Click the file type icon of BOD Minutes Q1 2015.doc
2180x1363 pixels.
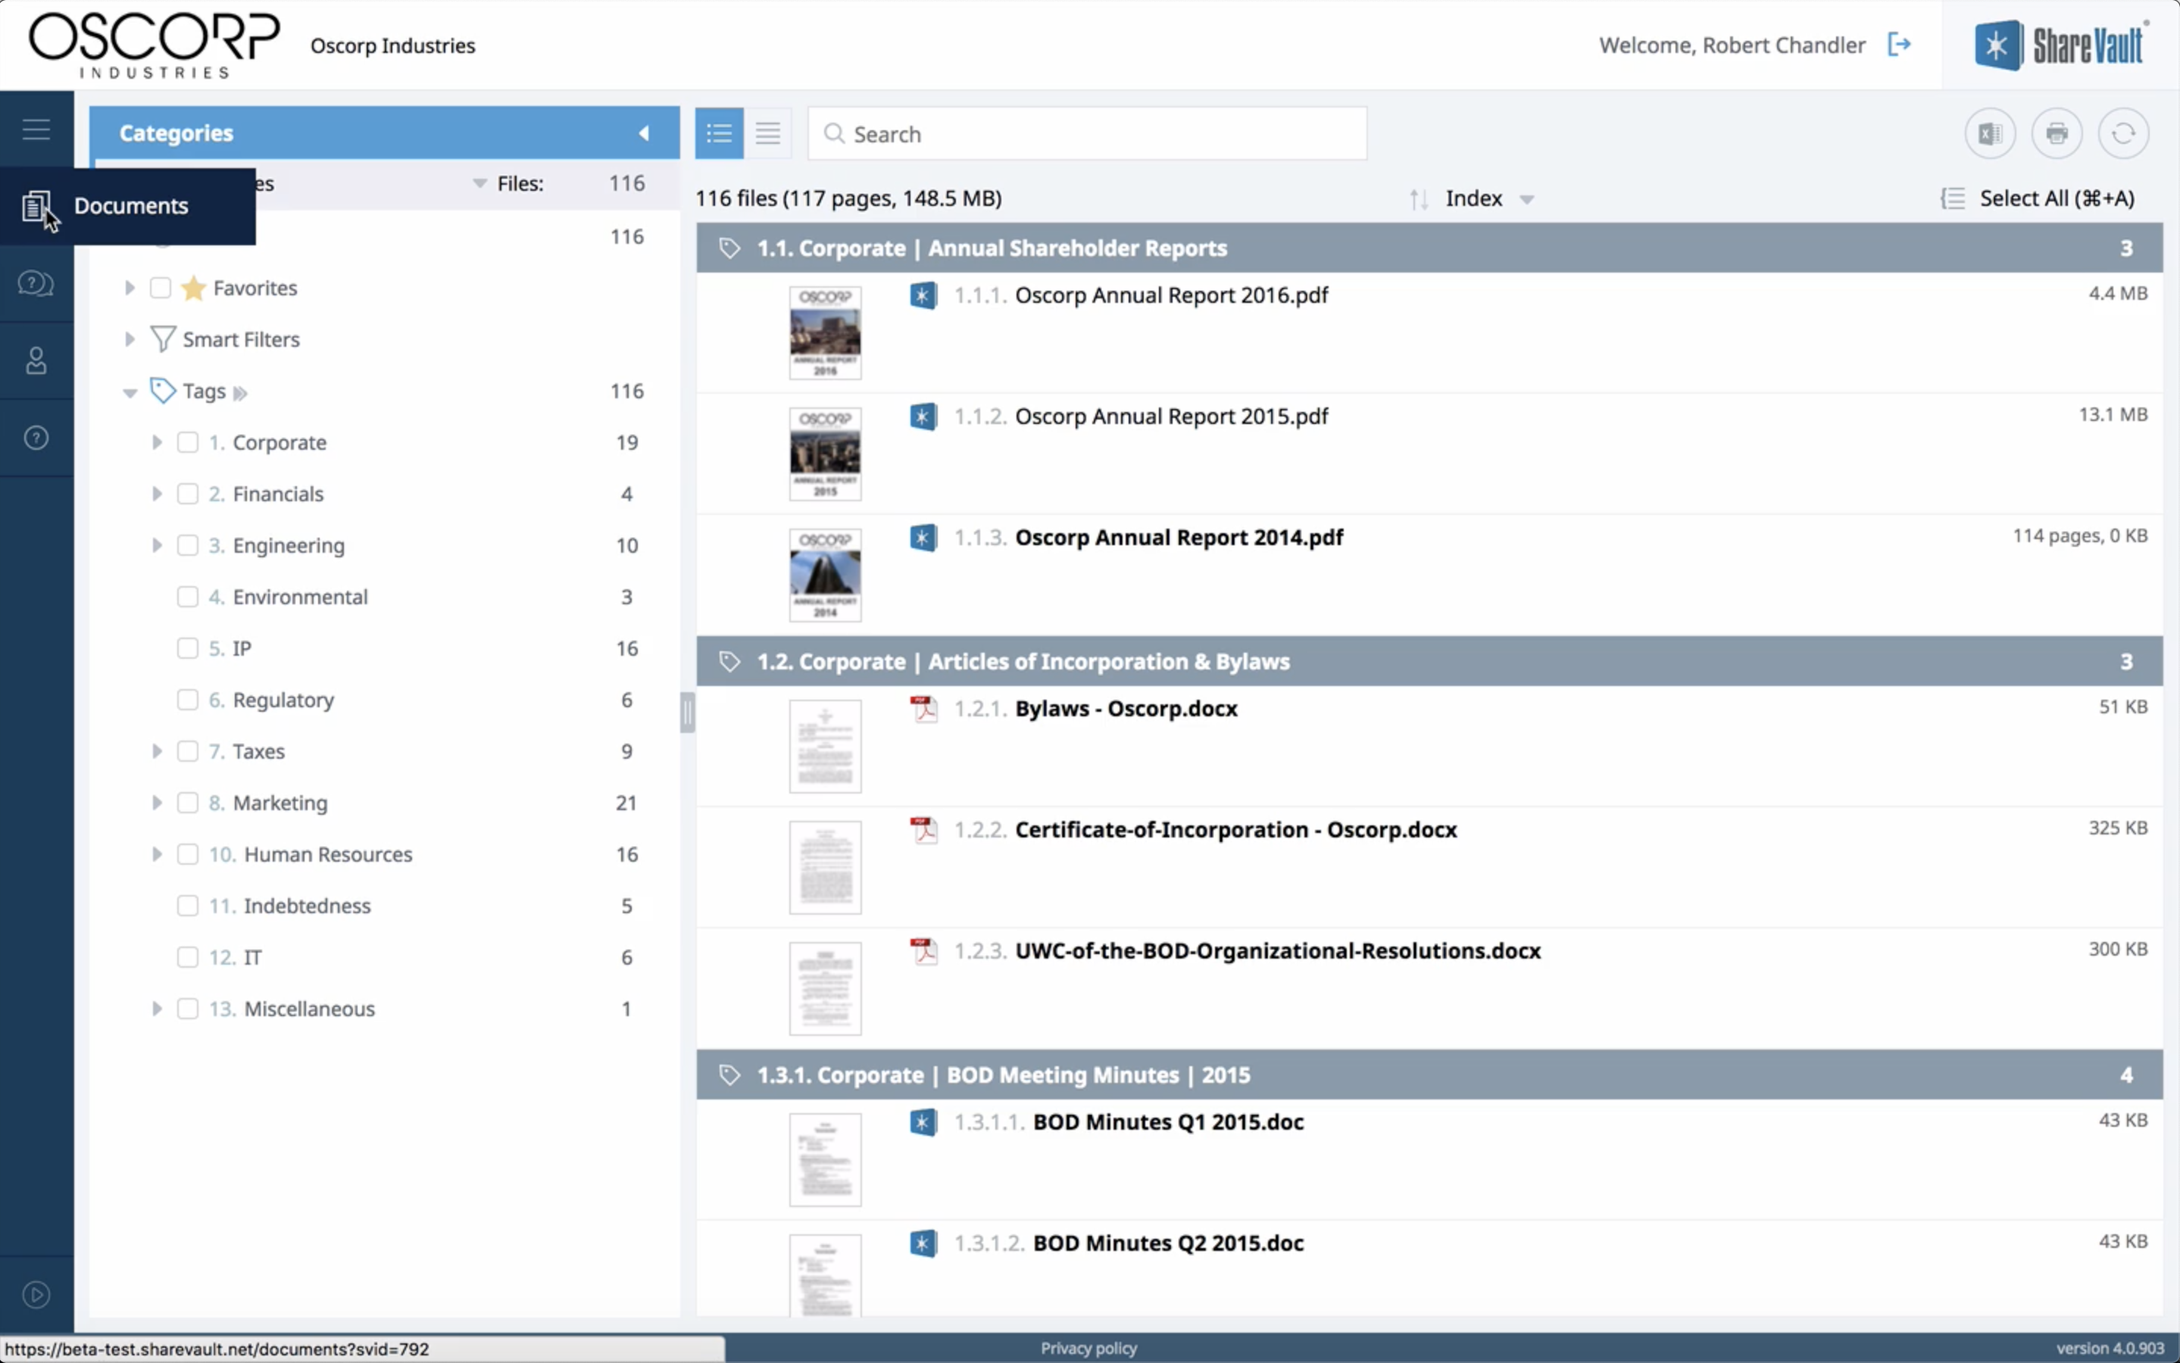point(923,1122)
